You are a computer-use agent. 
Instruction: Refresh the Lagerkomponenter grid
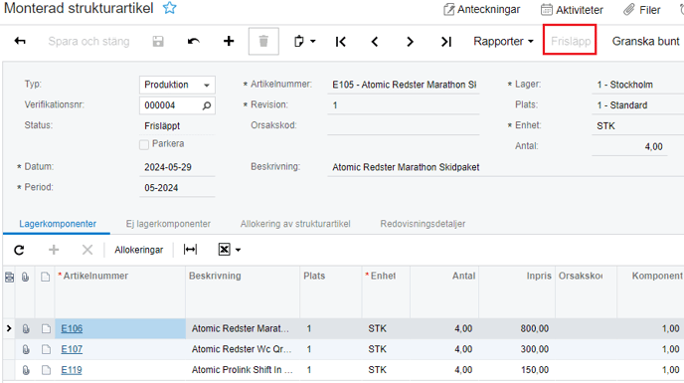click(19, 250)
